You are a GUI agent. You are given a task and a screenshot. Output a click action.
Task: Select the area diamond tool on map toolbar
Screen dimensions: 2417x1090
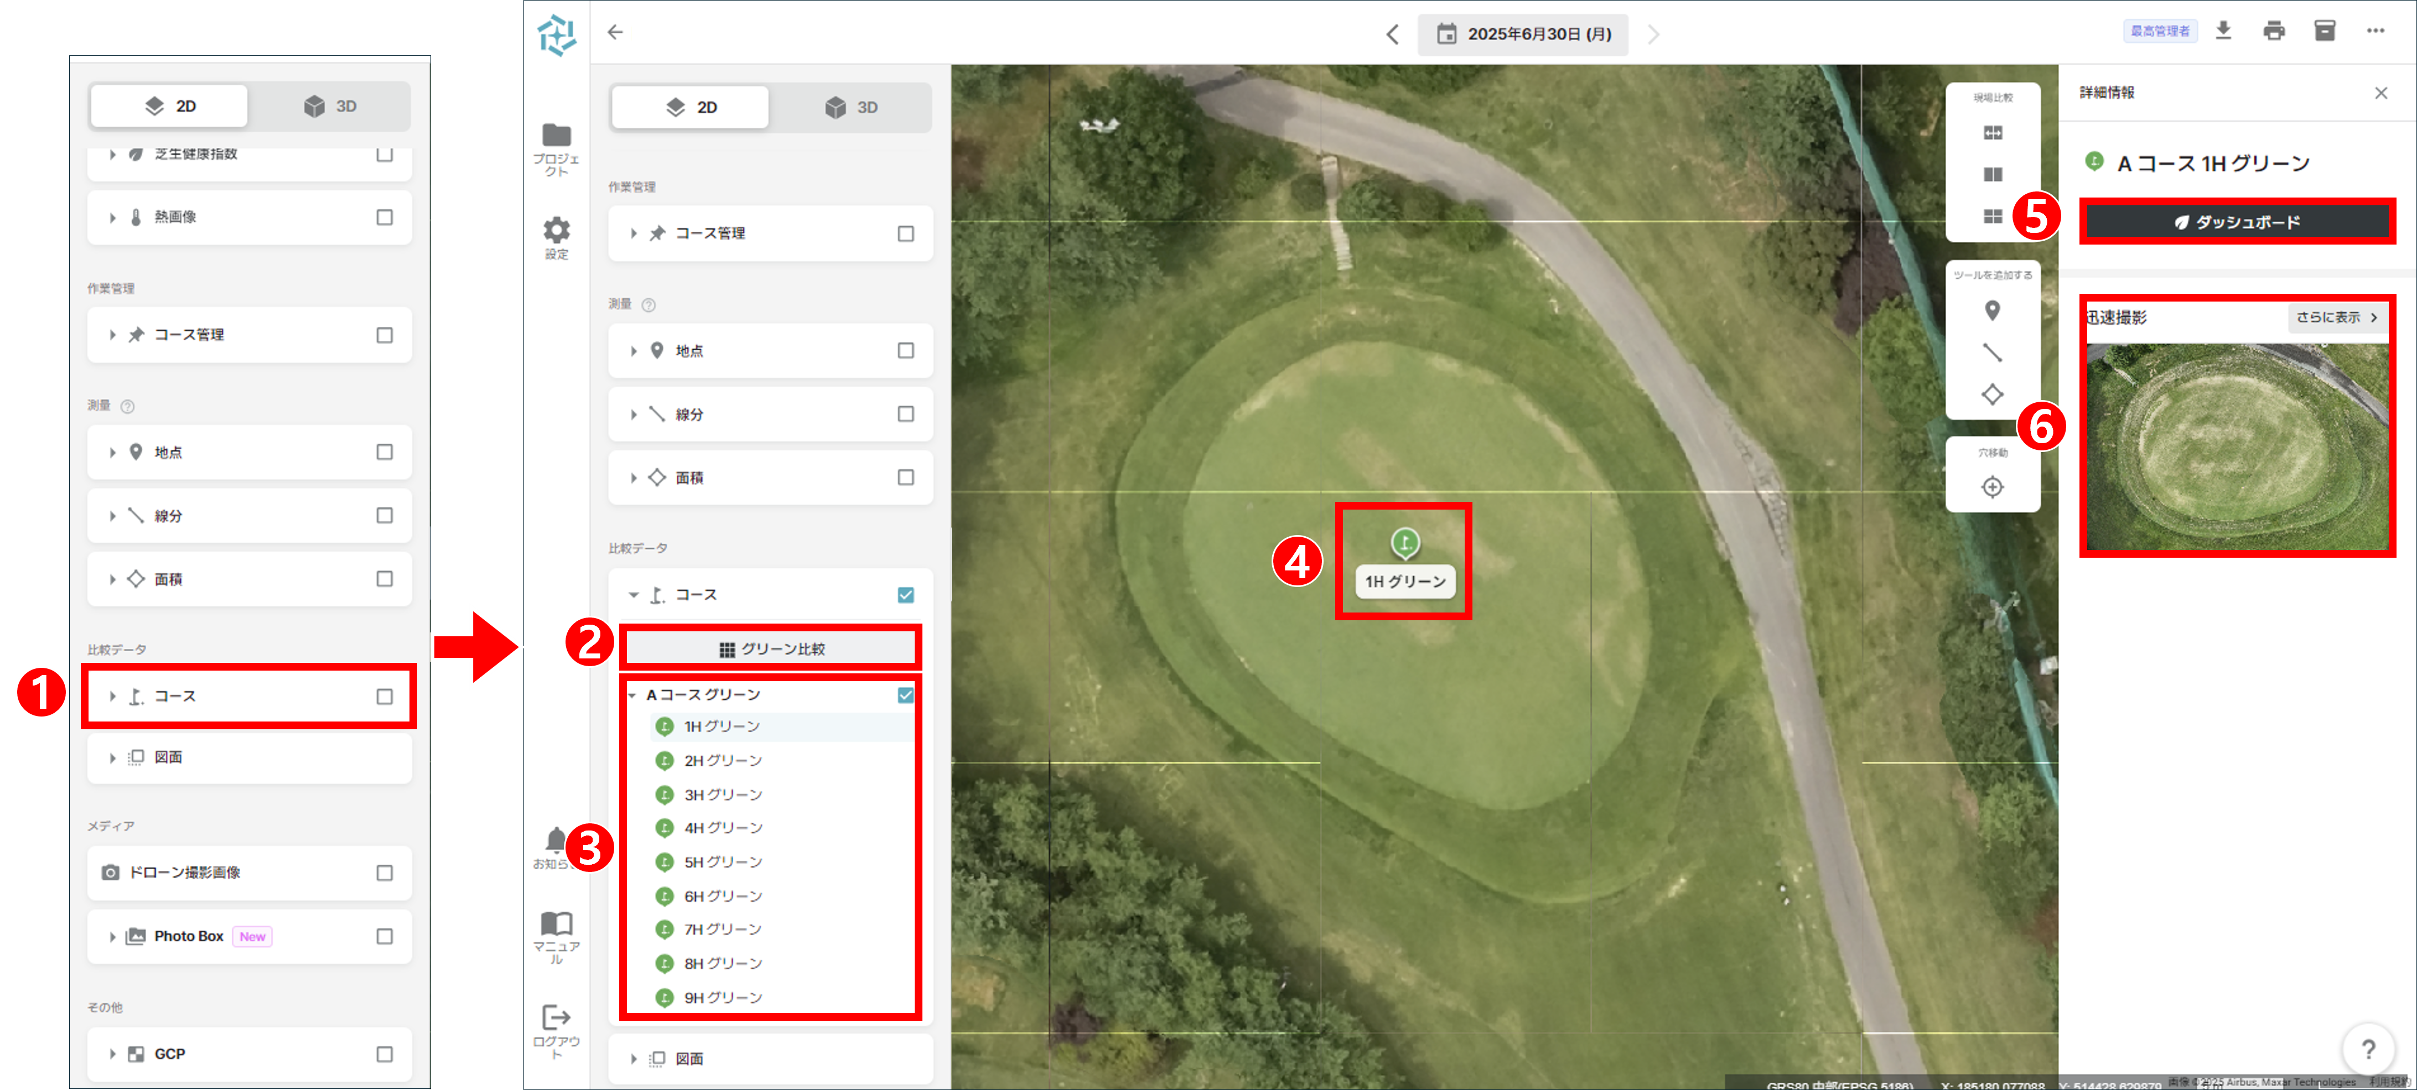point(1992,394)
